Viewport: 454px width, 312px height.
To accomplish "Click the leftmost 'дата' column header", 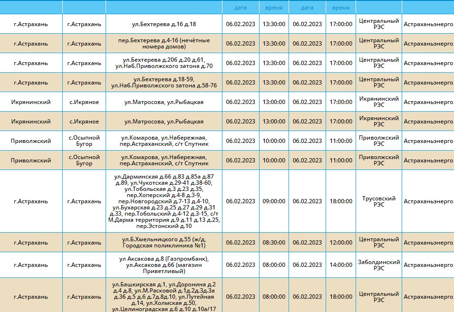I will 241,8.
